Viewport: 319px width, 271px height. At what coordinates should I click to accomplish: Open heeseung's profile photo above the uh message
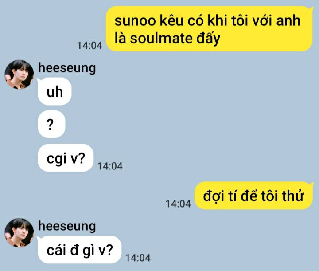(x=19, y=75)
